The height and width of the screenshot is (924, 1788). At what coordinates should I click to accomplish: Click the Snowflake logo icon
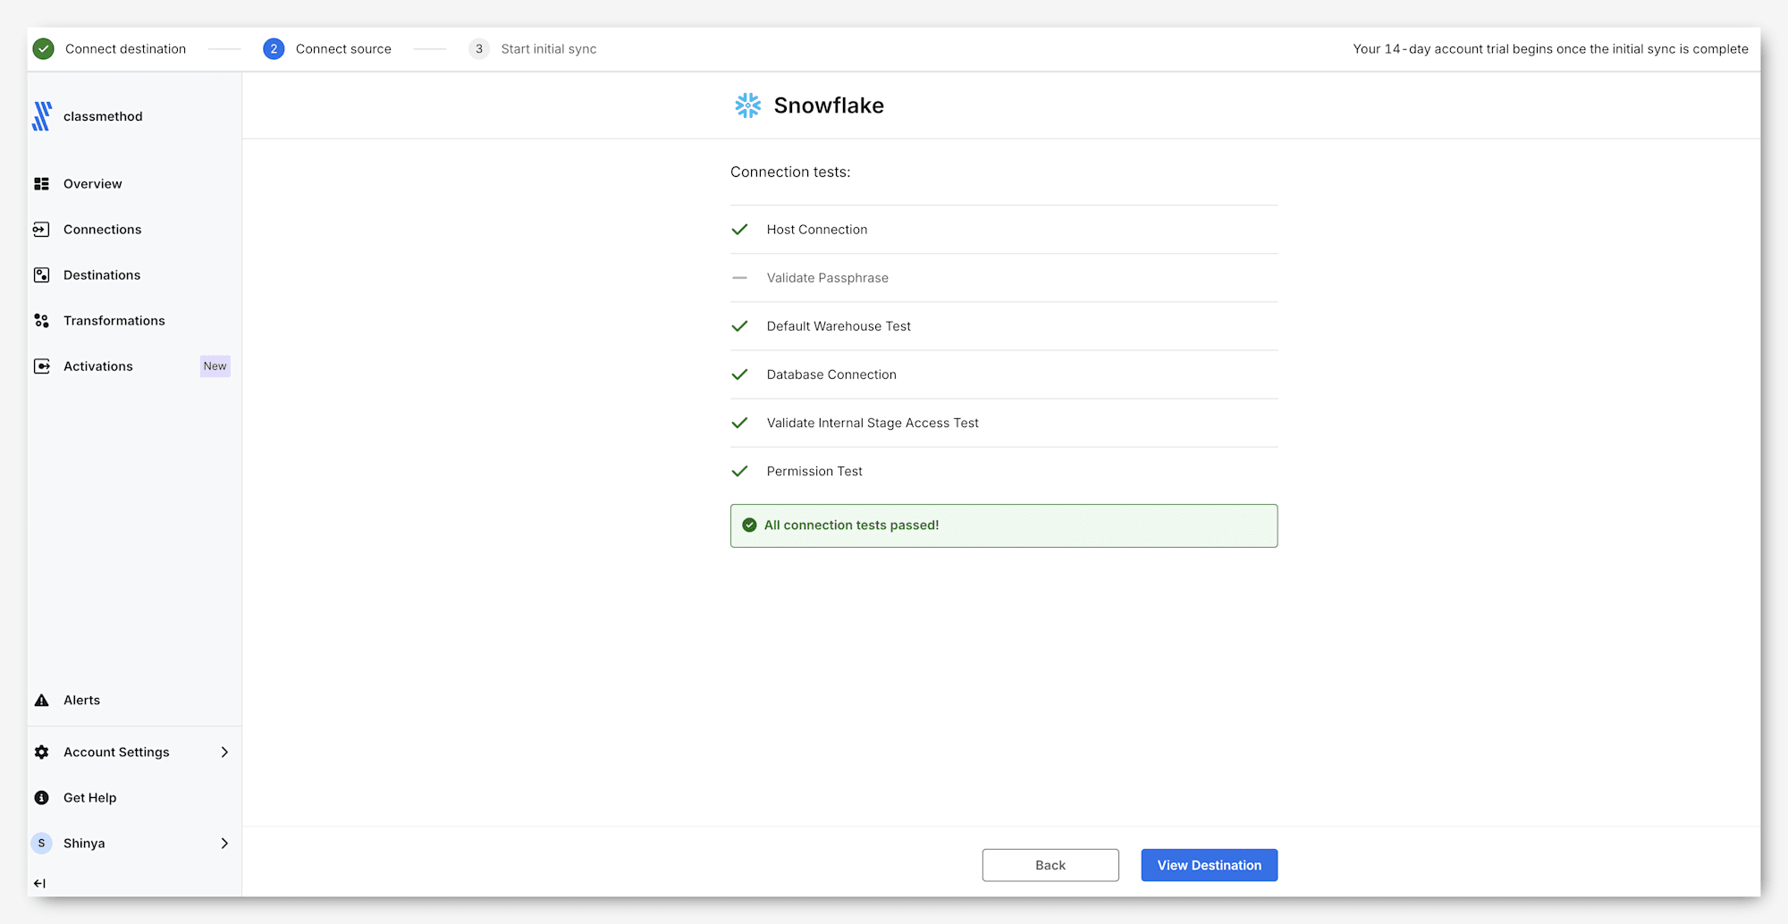click(748, 105)
